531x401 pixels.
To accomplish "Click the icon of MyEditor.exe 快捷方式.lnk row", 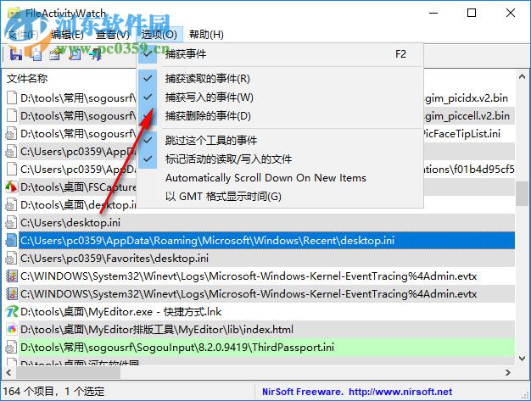I will point(11,311).
